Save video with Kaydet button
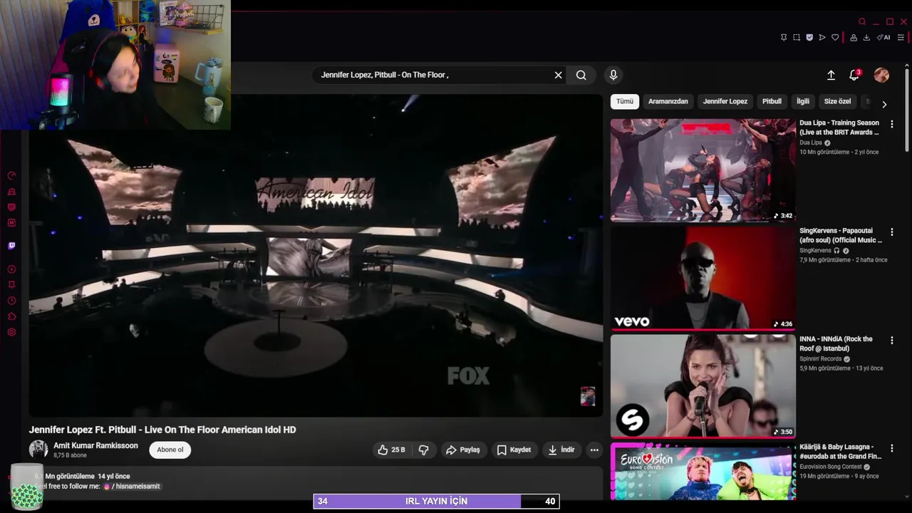Screen dimensions: 912x513 (514, 450)
